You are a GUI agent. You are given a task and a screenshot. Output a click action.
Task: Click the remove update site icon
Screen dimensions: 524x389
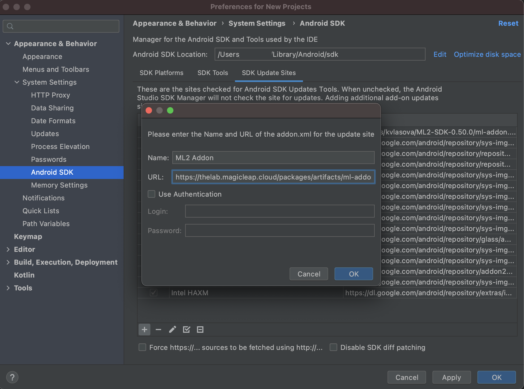pyautogui.click(x=158, y=330)
